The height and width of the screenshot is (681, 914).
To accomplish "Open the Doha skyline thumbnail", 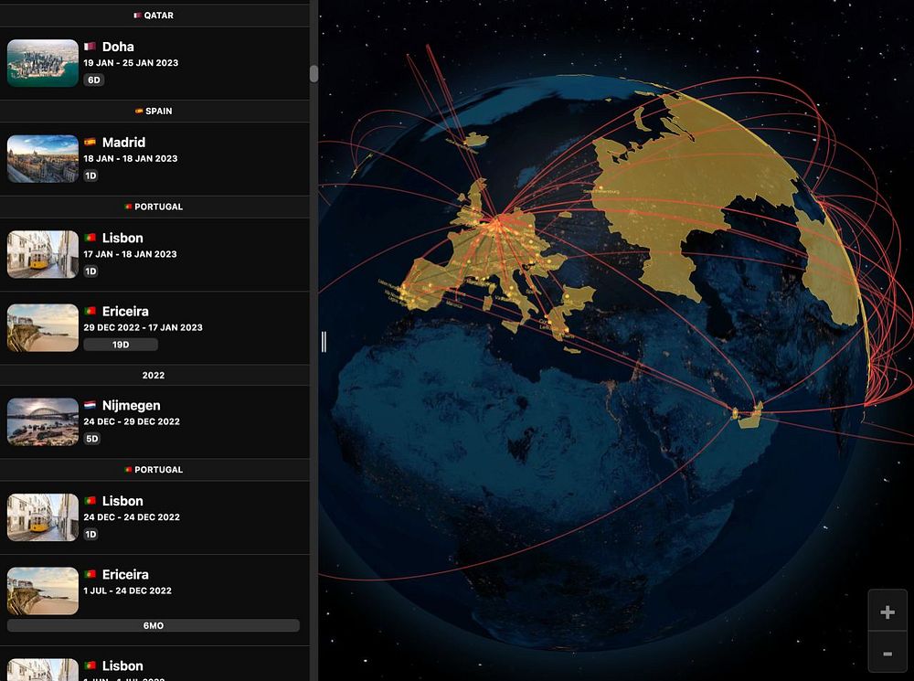I will pyautogui.click(x=43, y=63).
